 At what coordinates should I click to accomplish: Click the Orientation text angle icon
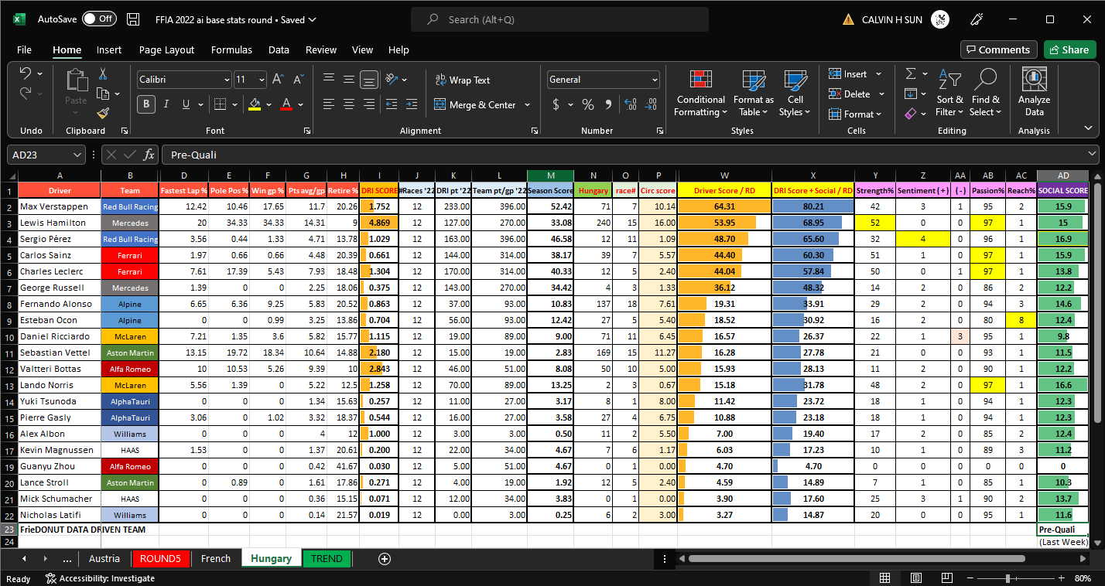click(391, 80)
